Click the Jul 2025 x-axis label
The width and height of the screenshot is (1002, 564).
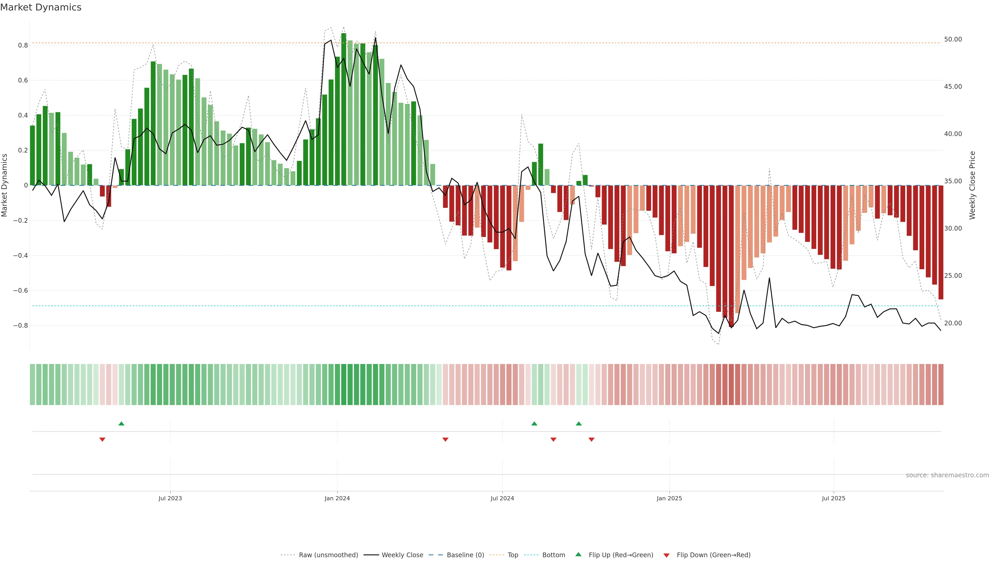833,498
